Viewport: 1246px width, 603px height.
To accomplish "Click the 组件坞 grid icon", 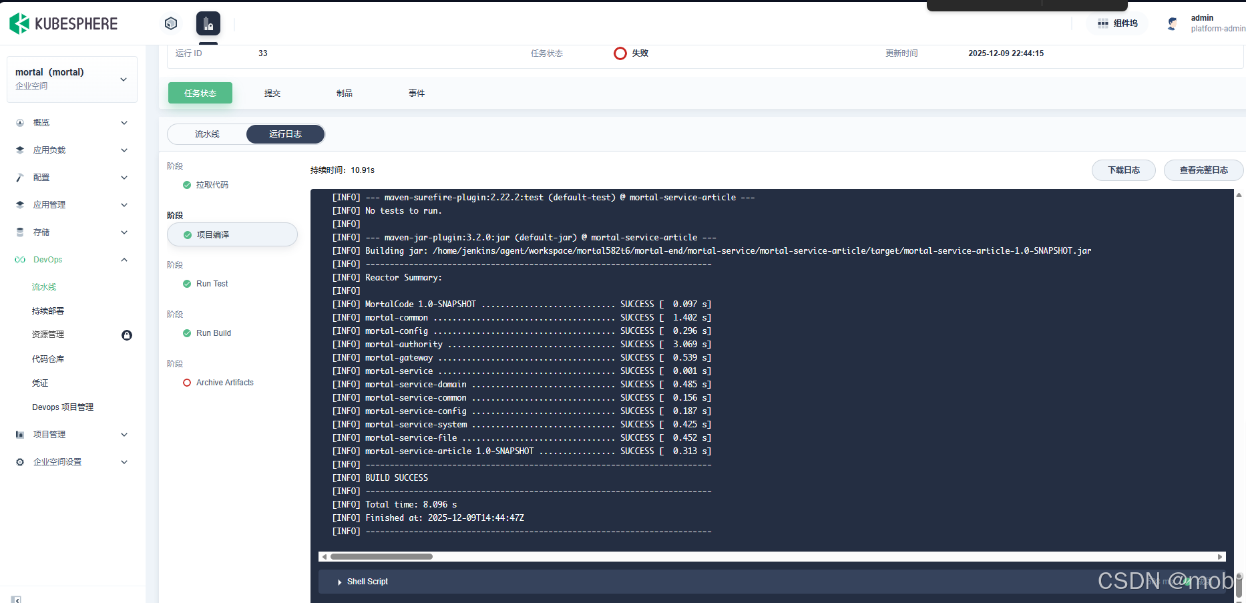I will click(1102, 23).
